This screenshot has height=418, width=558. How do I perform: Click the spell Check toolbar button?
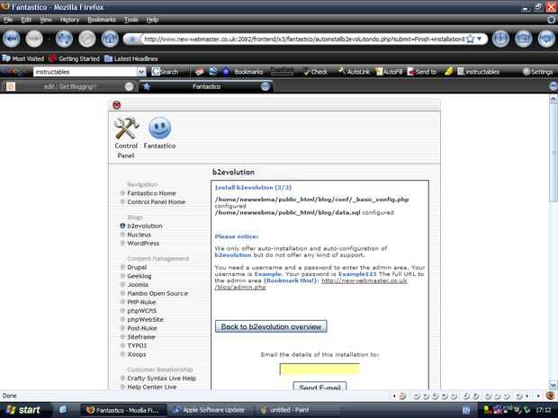315,72
